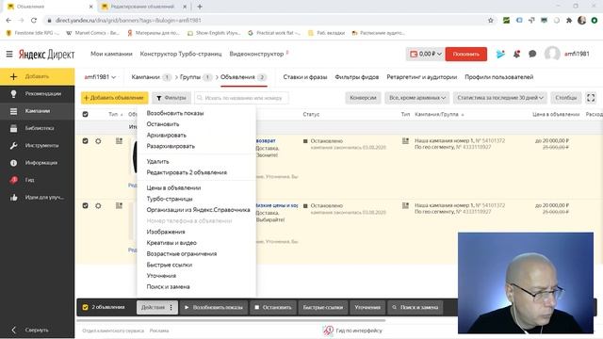Image resolution: width=603 pixels, height=339 pixels.
Task: Expand the amfi1981 account dropdown
Action: (100, 77)
